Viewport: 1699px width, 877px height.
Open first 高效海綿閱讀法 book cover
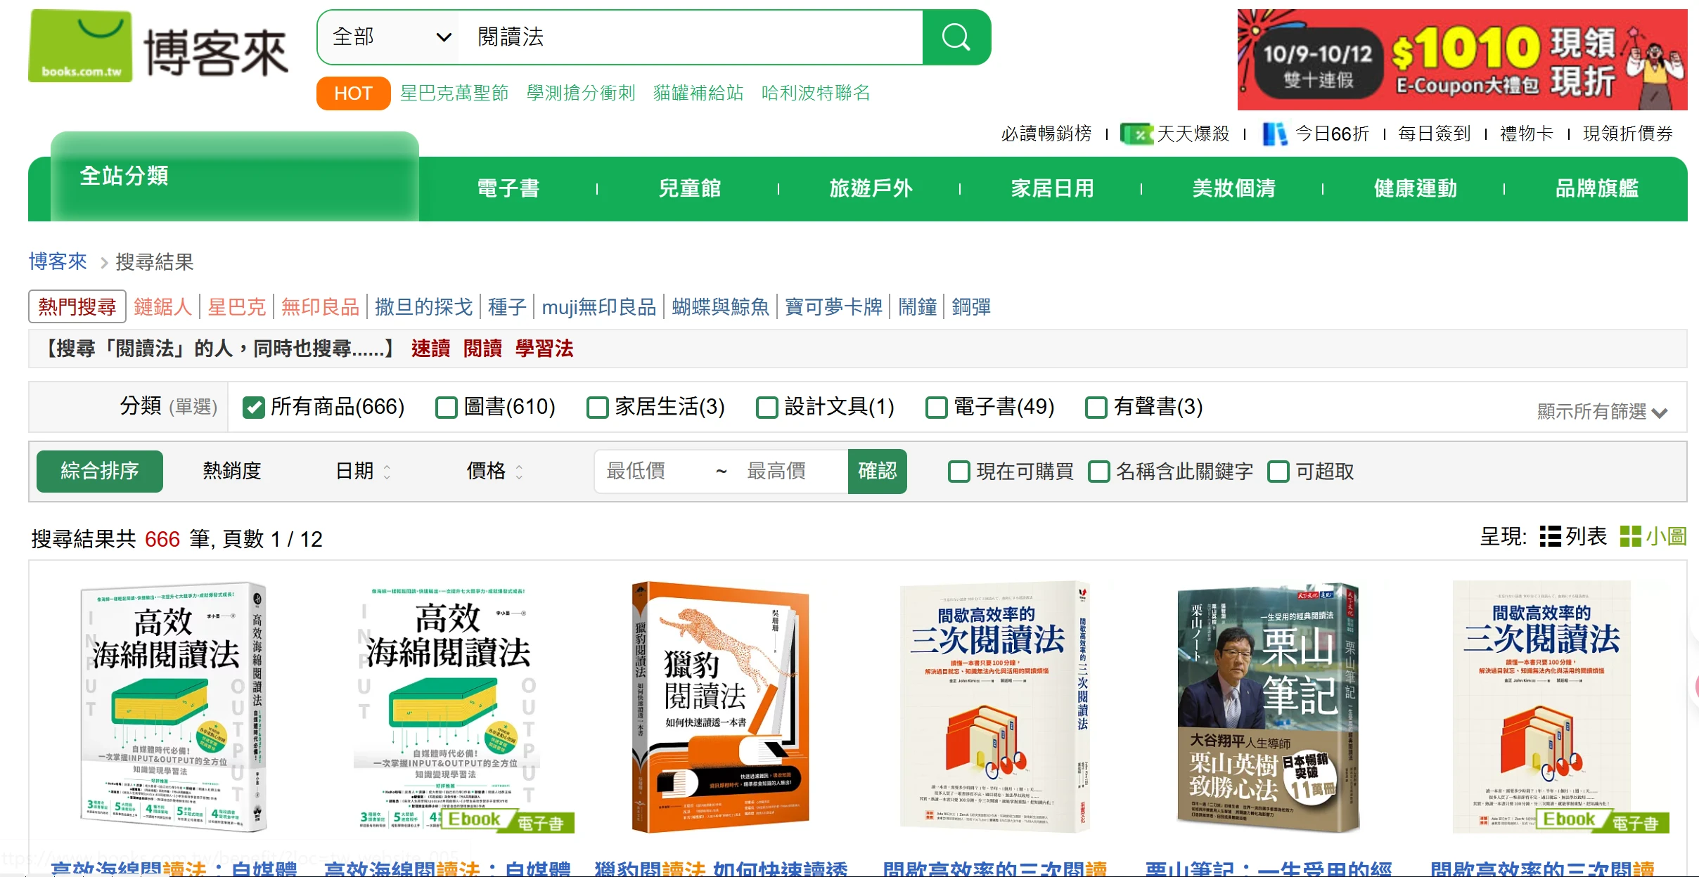tap(173, 707)
